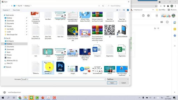Click This PC in address breadcrumb
Image resolution: width=178 pixels, height=100 pixels.
click(20, 6)
